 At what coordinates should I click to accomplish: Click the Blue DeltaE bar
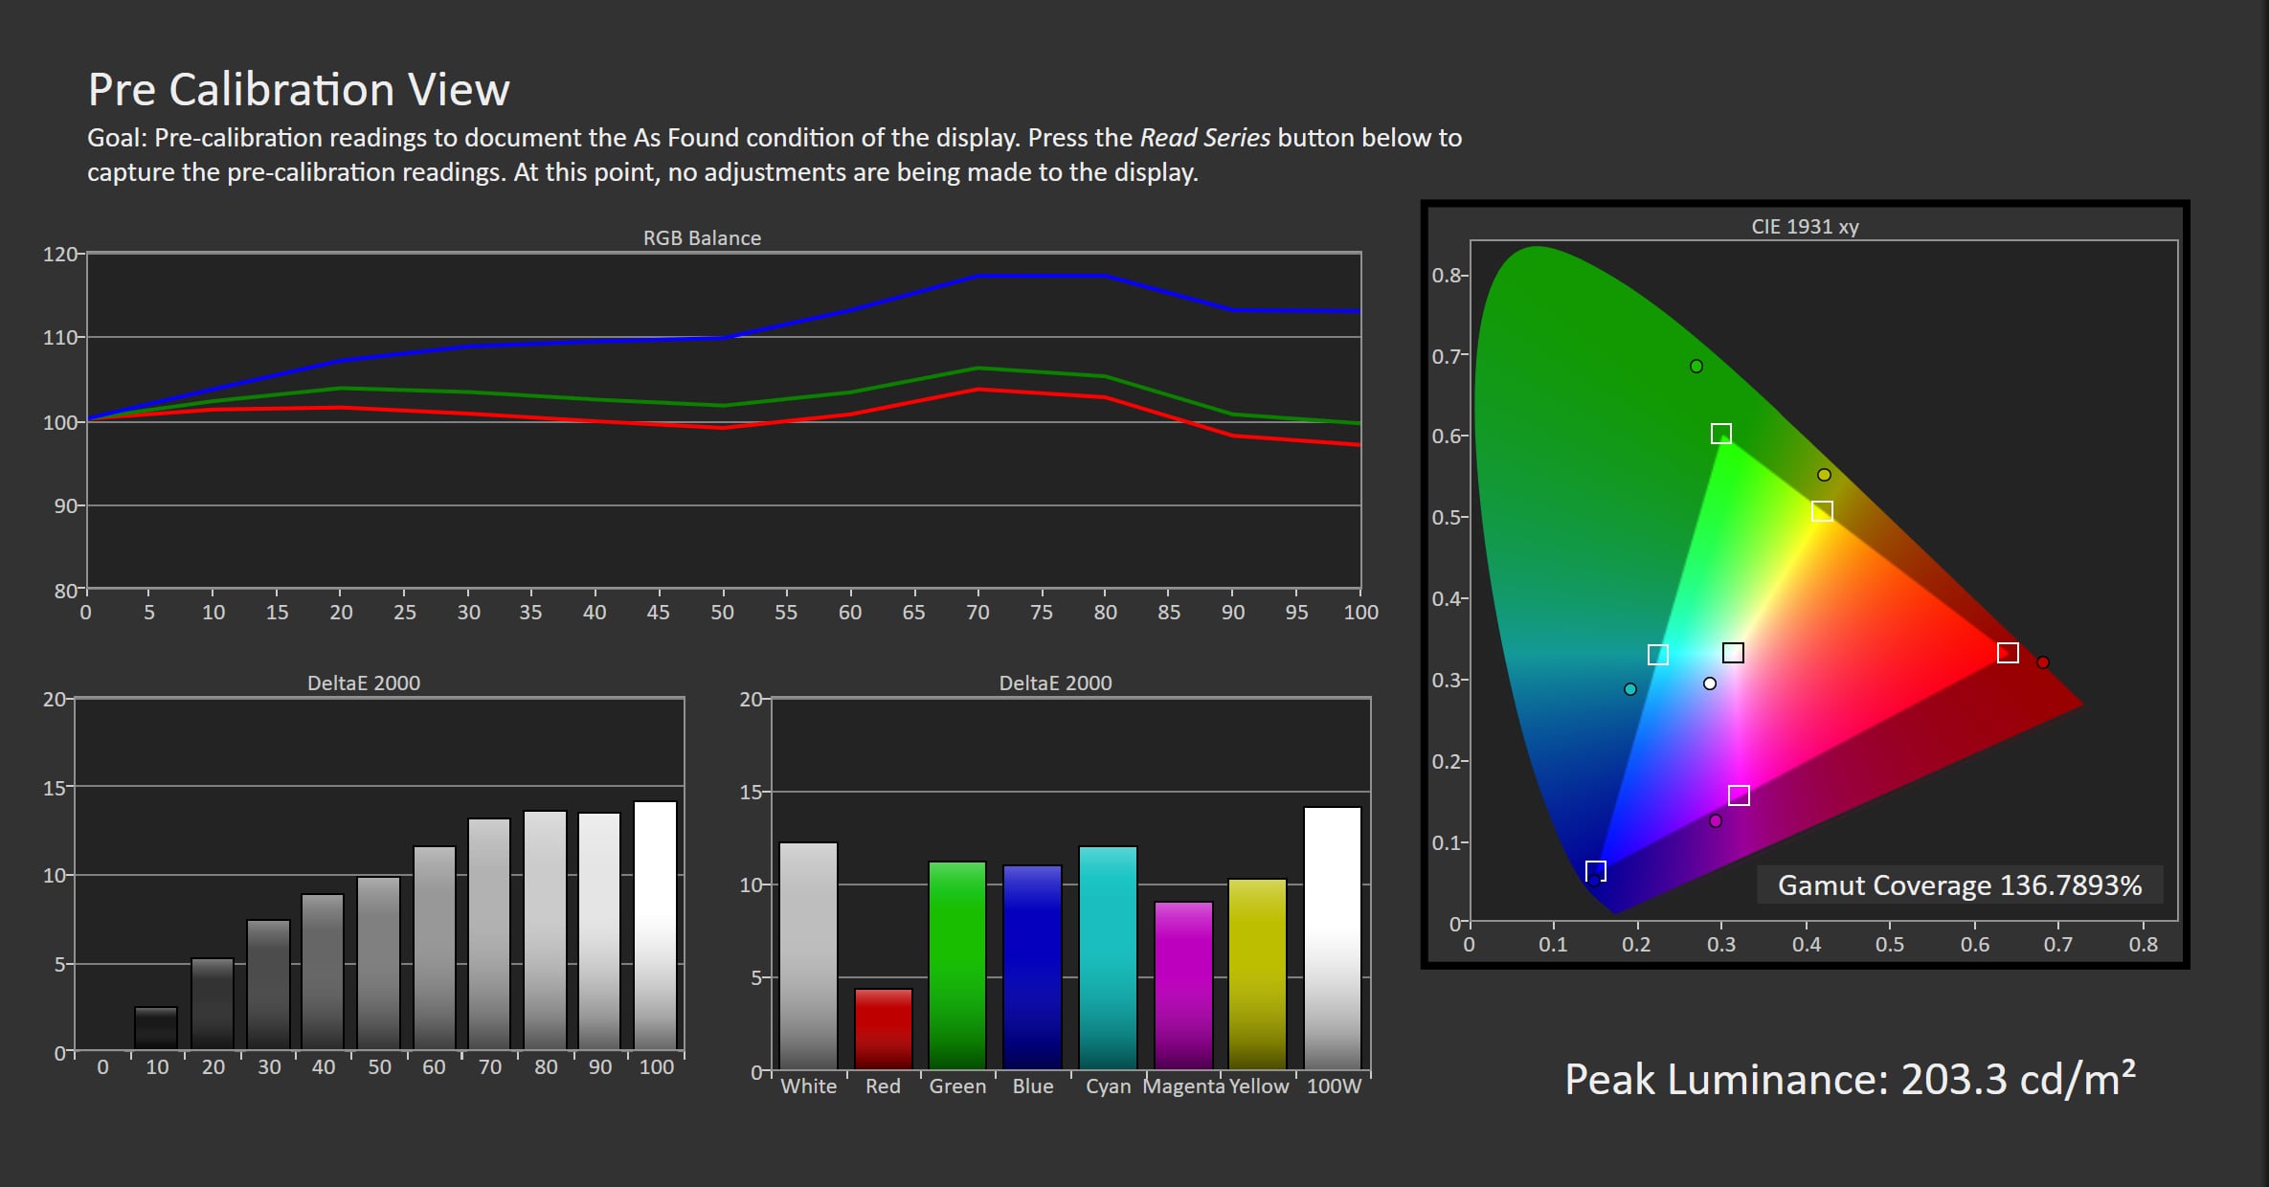(x=1032, y=967)
